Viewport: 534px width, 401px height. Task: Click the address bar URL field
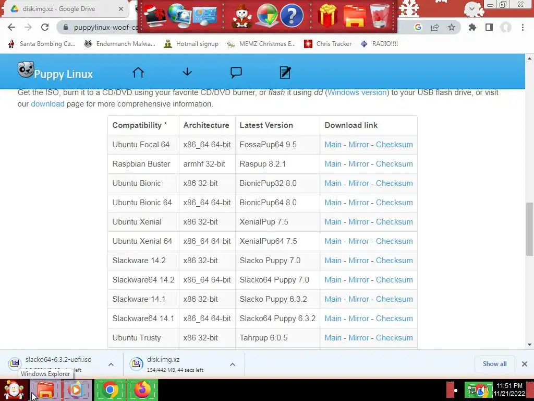105,27
